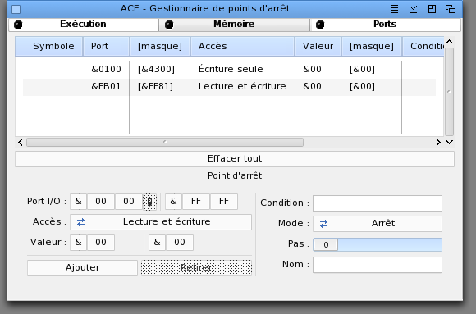
Task: Cycle the Accès 'Lecture et écriture' selector
Action: click(x=161, y=222)
